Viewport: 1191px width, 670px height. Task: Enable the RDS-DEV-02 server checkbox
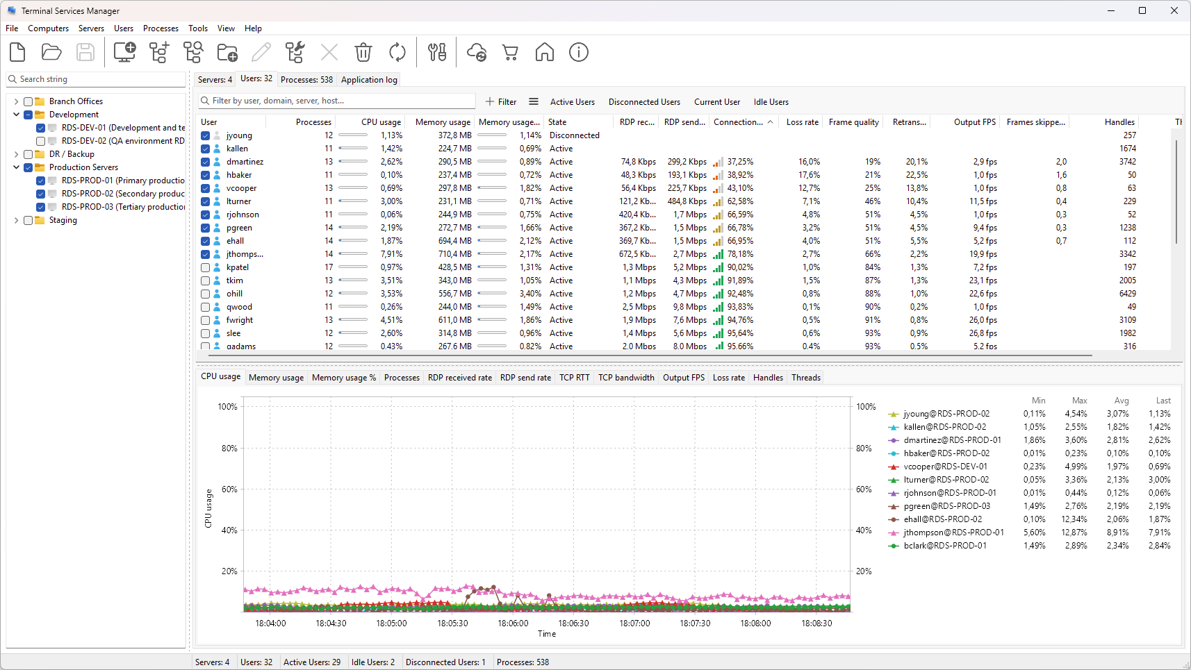tap(41, 141)
